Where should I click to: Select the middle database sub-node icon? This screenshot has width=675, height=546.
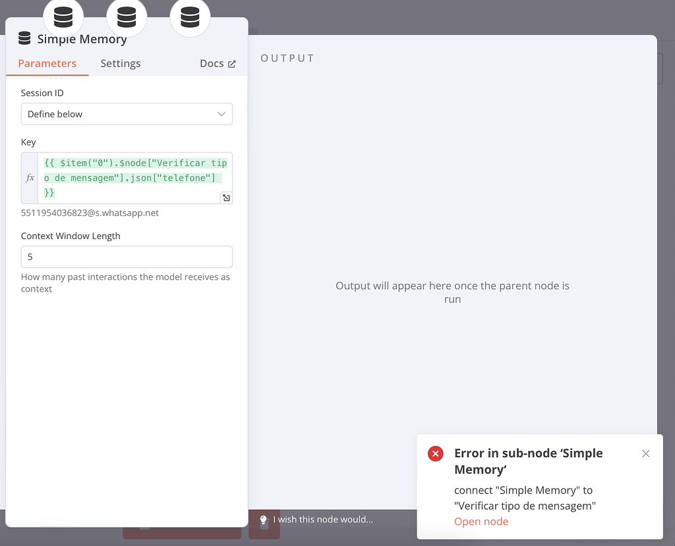(x=127, y=17)
